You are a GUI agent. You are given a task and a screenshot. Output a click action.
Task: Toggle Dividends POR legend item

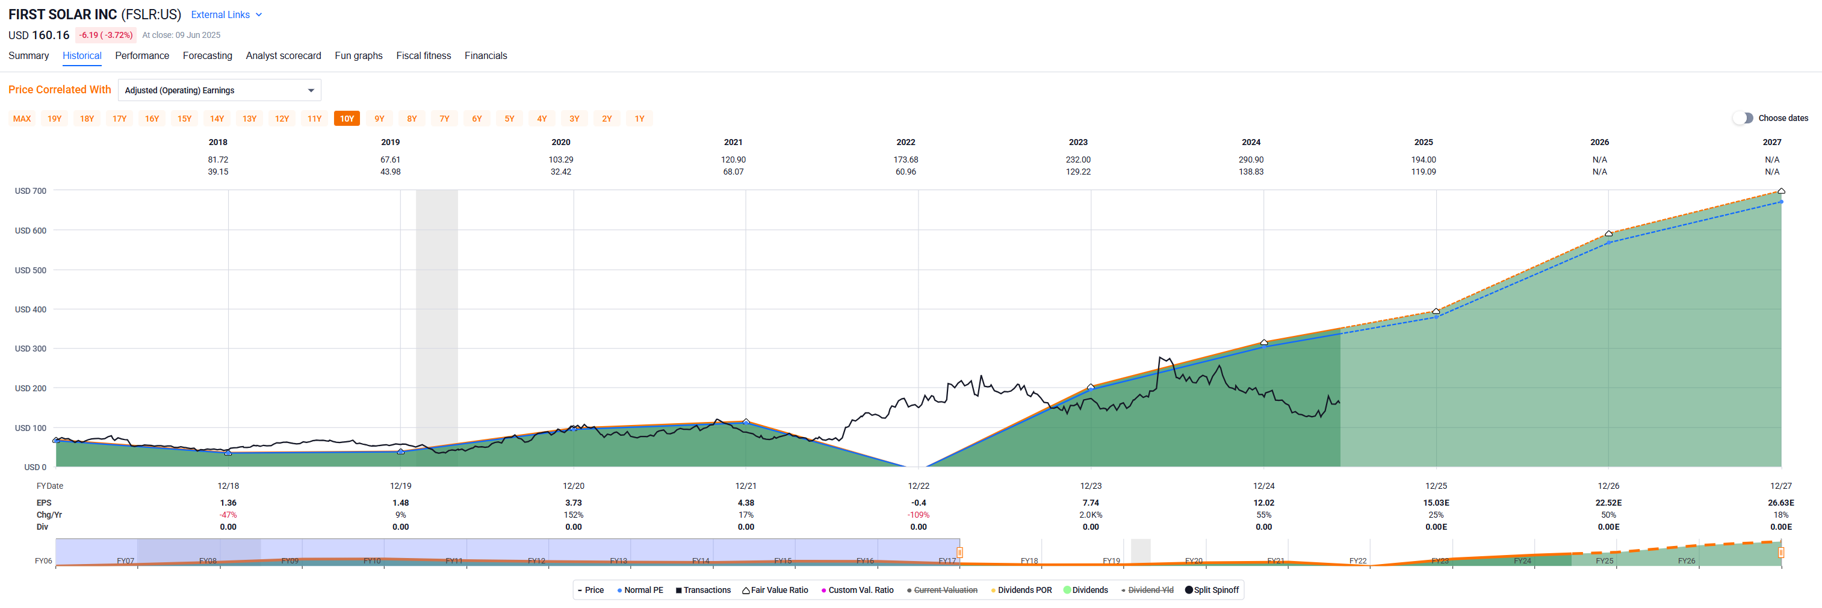click(1021, 591)
